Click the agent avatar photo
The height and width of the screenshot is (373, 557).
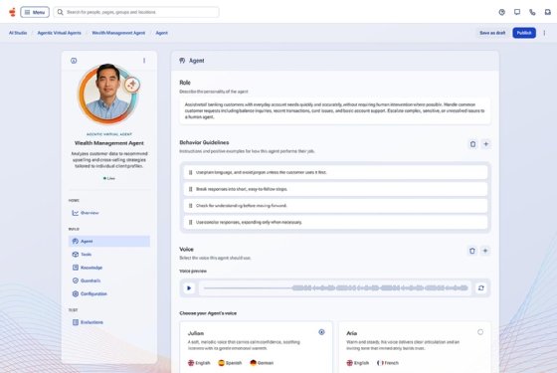point(107,93)
